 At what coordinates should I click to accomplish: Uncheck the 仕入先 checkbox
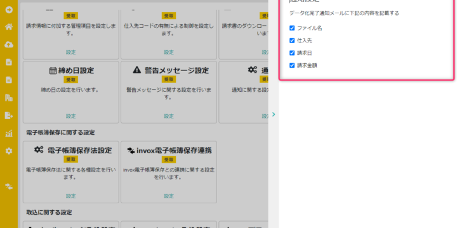pyautogui.click(x=292, y=41)
